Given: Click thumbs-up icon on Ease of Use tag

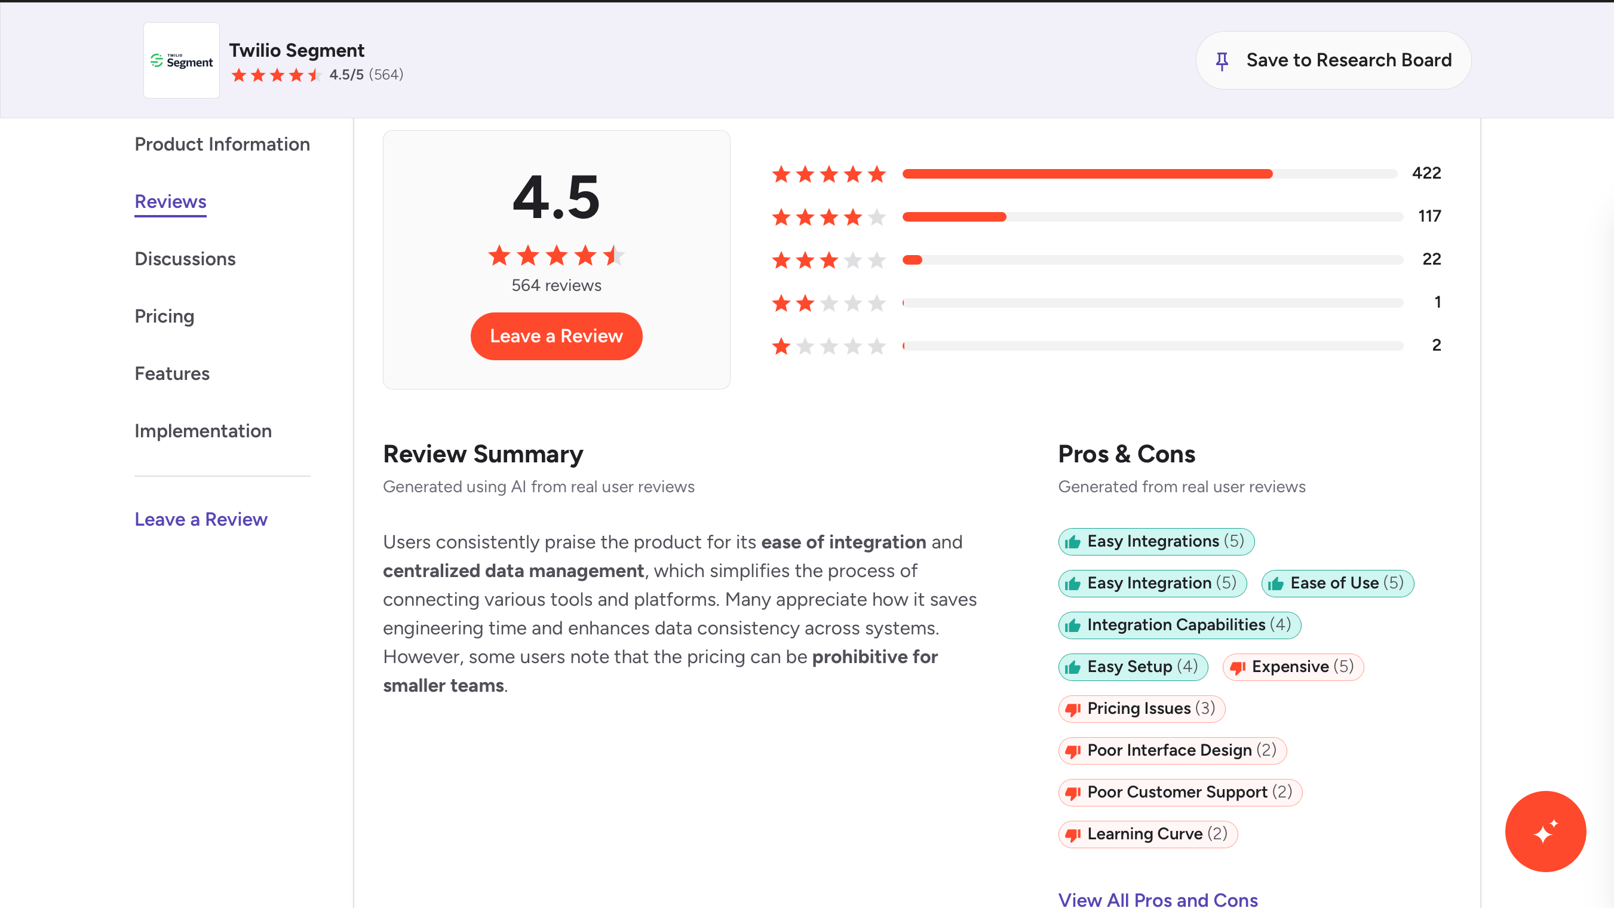Looking at the screenshot, I should click(x=1276, y=584).
